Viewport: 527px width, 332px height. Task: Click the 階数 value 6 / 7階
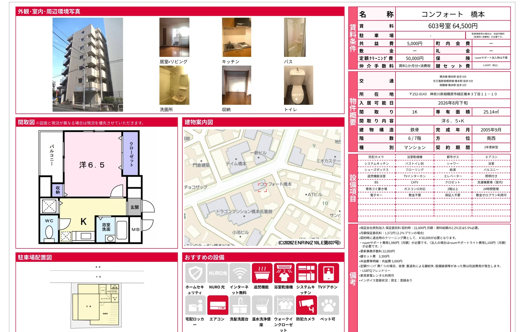414,138
